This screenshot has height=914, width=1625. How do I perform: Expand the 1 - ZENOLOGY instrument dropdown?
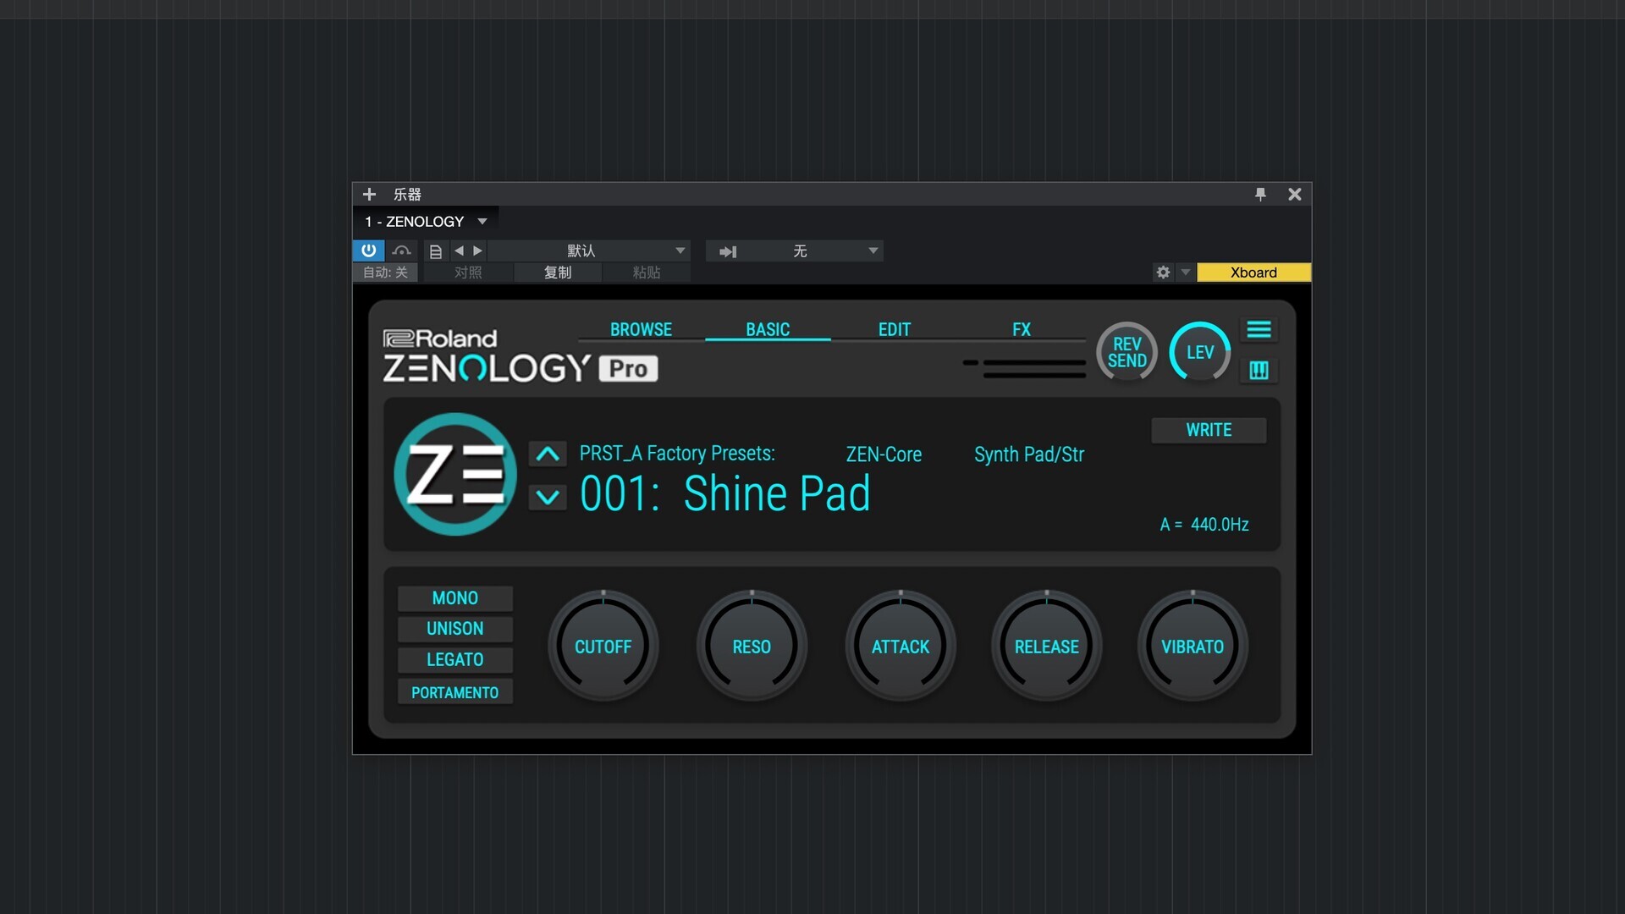[482, 222]
